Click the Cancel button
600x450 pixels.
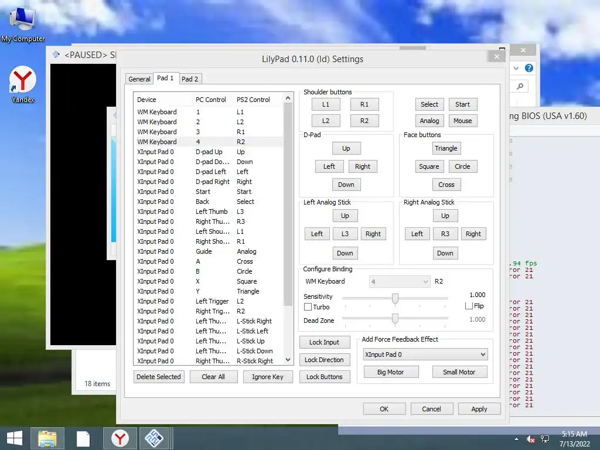coord(432,409)
